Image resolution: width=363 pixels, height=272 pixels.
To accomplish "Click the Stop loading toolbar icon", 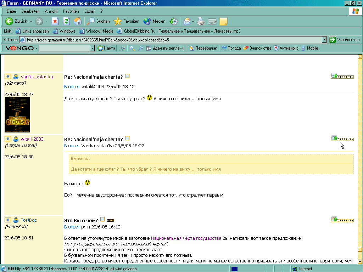I will click(55, 21).
